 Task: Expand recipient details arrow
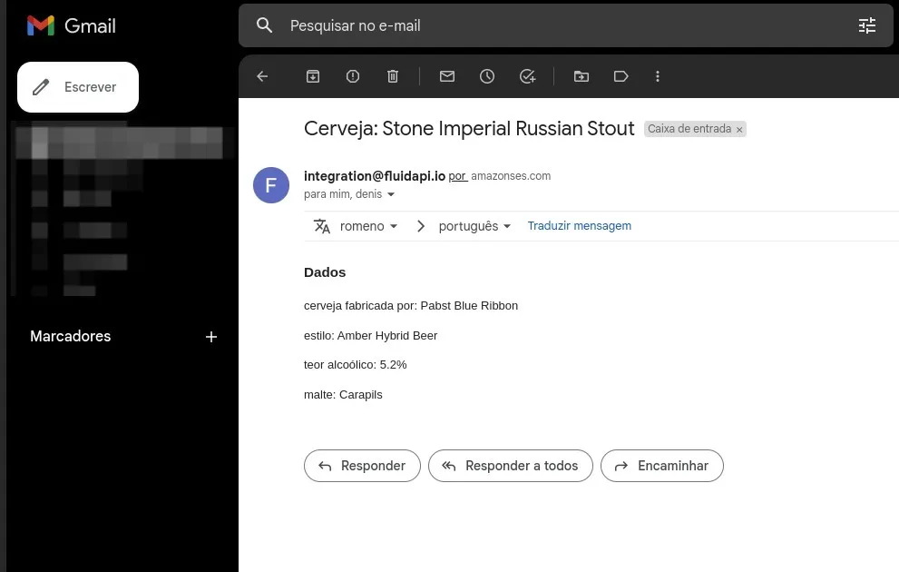391,194
